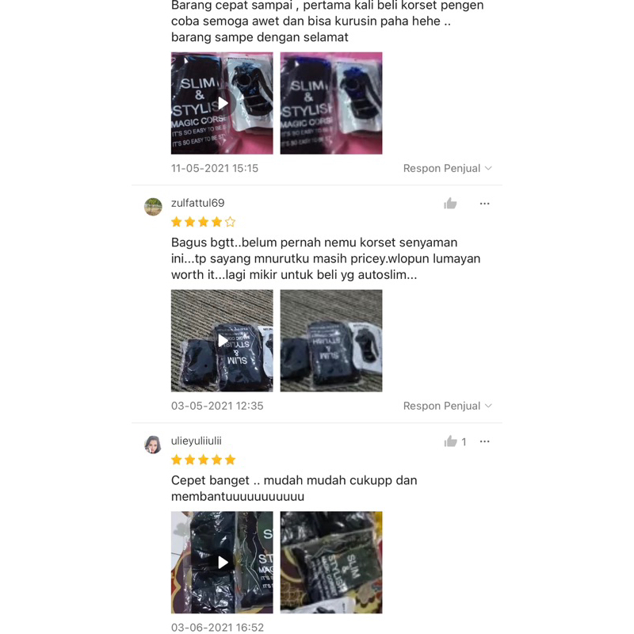
Task: Click the chevron beside the first Respon Penjual
Action: pos(488,168)
